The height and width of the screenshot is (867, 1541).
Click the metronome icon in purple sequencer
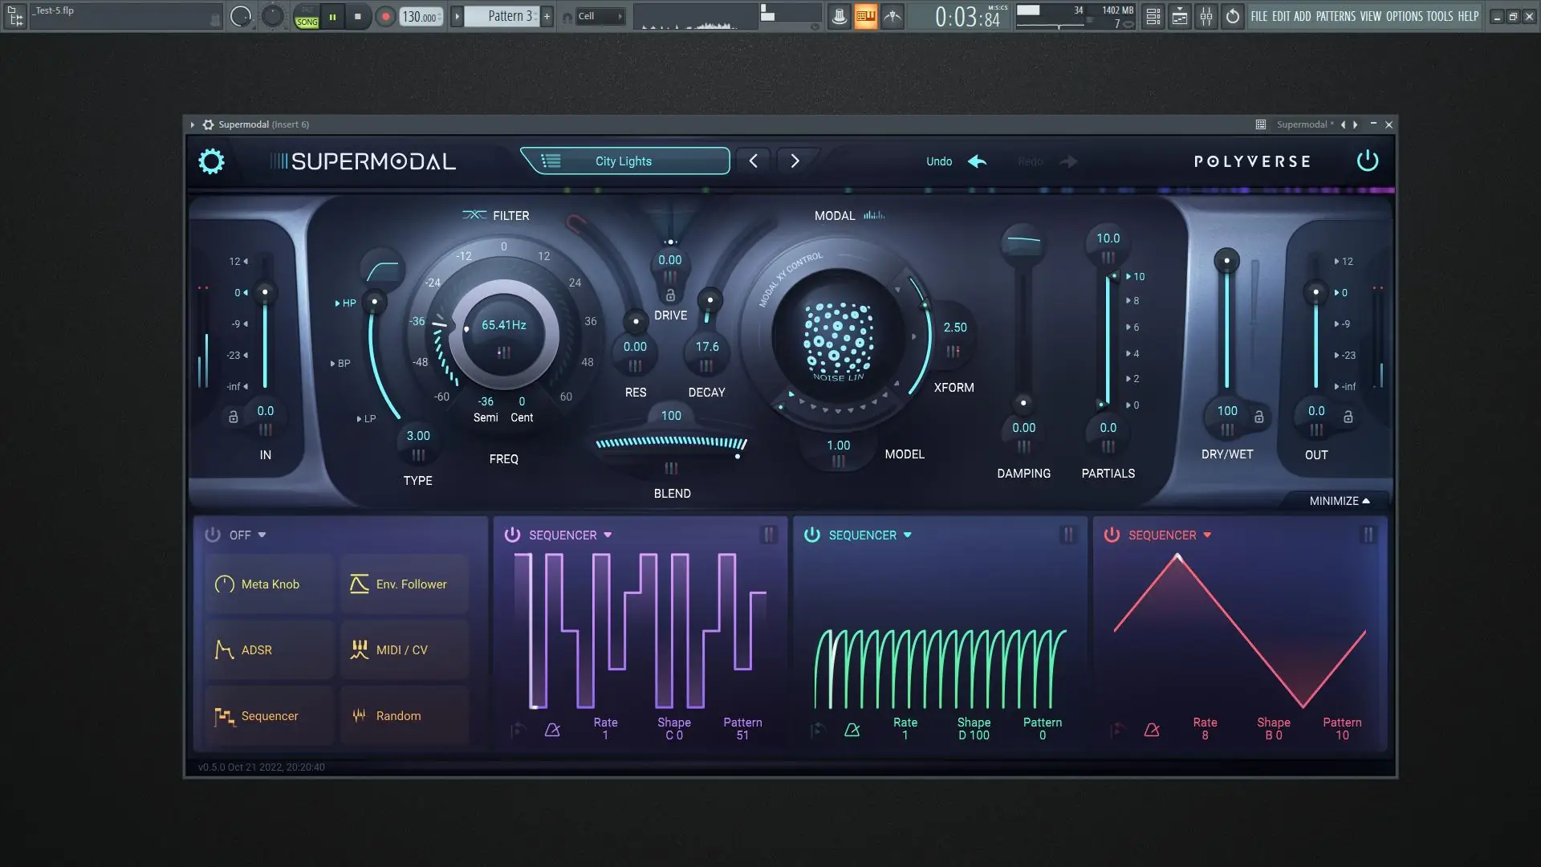552,730
